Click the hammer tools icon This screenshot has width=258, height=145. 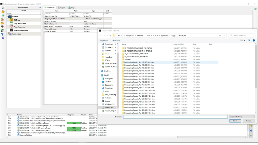tap(3, 27)
